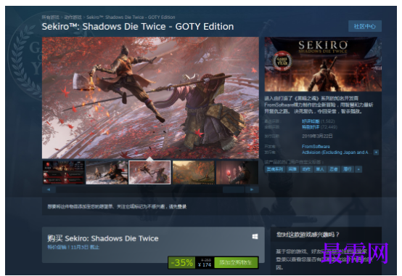The image size is (402, 276).
Task: Select the fifth thumbnail, dark interior scene
Action: click(x=237, y=172)
